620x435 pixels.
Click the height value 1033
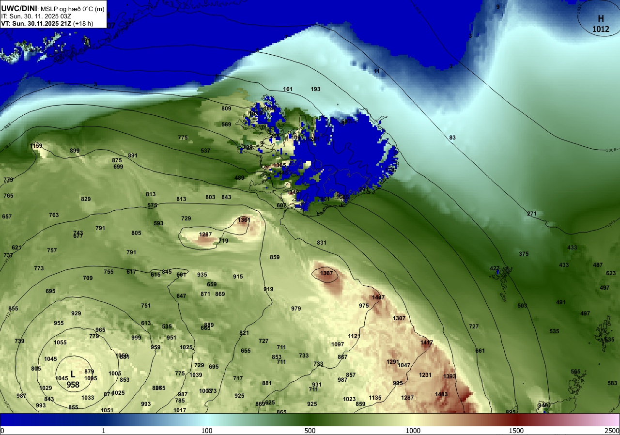(88, 398)
